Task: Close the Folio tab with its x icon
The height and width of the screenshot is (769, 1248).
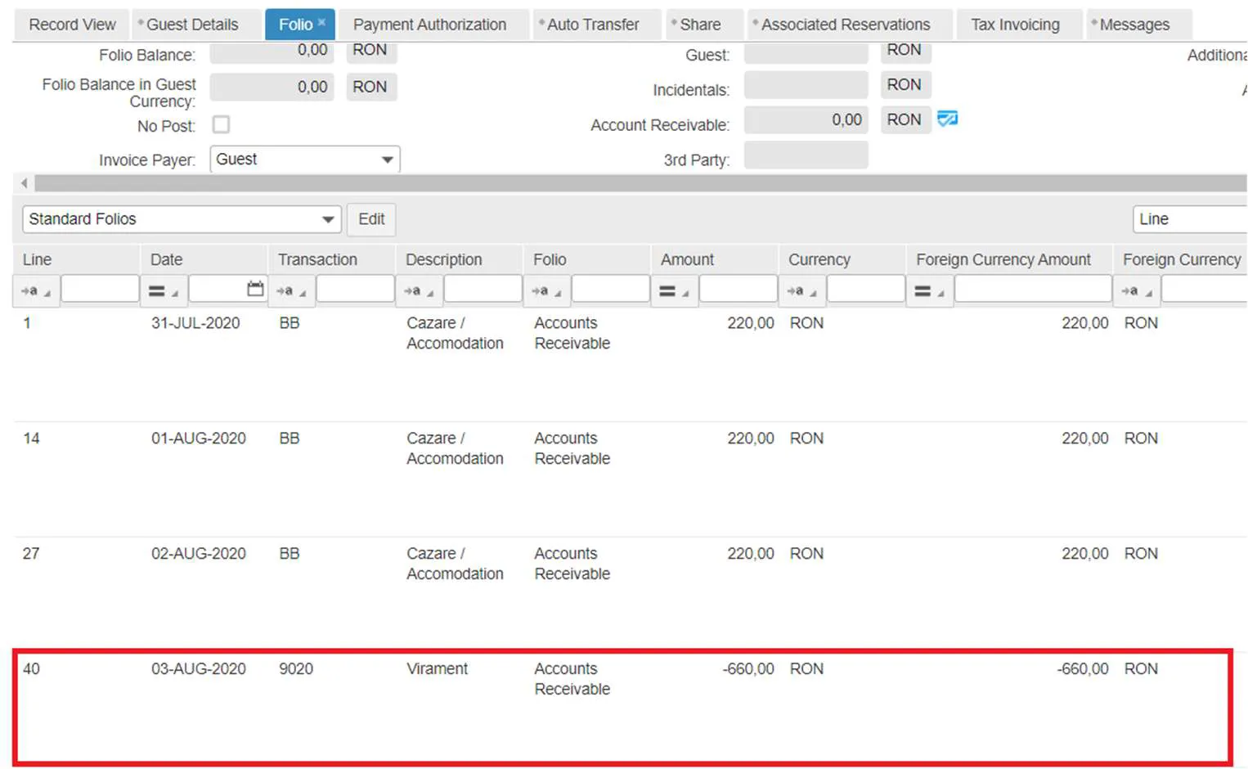Action: click(321, 22)
